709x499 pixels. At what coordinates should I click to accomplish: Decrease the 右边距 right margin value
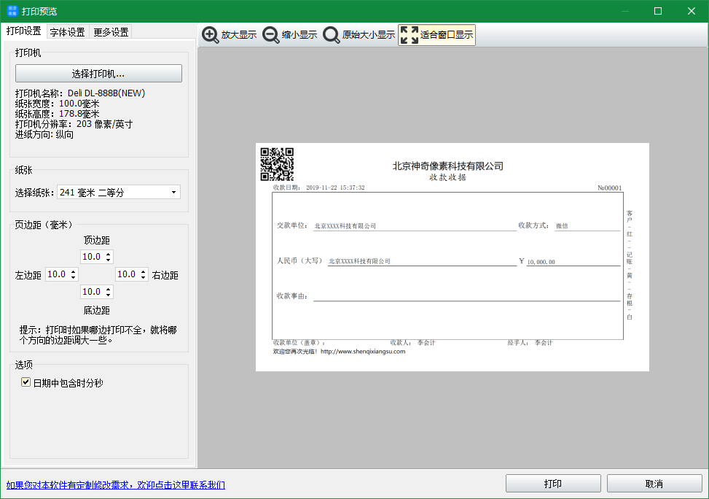coord(144,277)
